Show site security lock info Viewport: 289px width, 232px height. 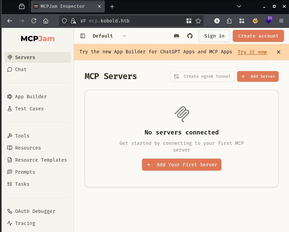click(73, 21)
